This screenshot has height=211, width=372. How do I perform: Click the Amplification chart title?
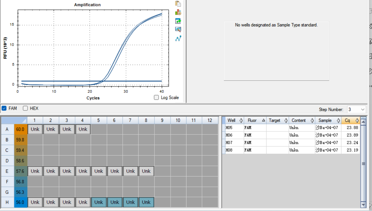click(87, 5)
